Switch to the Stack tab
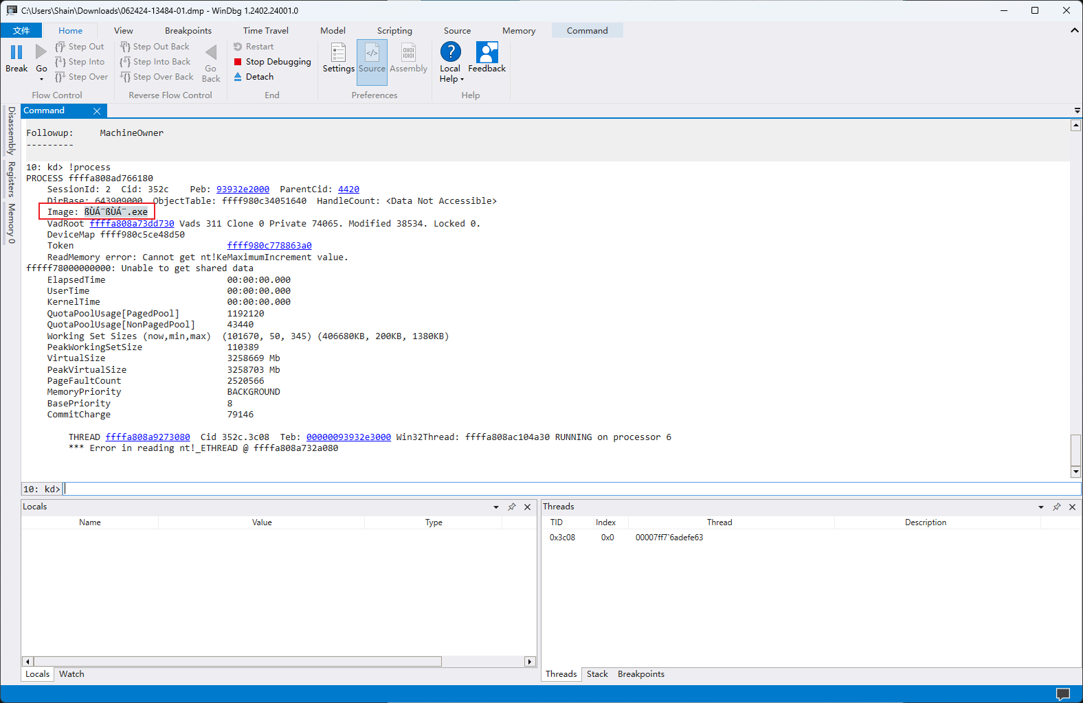Image resolution: width=1083 pixels, height=703 pixels. pos(597,674)
